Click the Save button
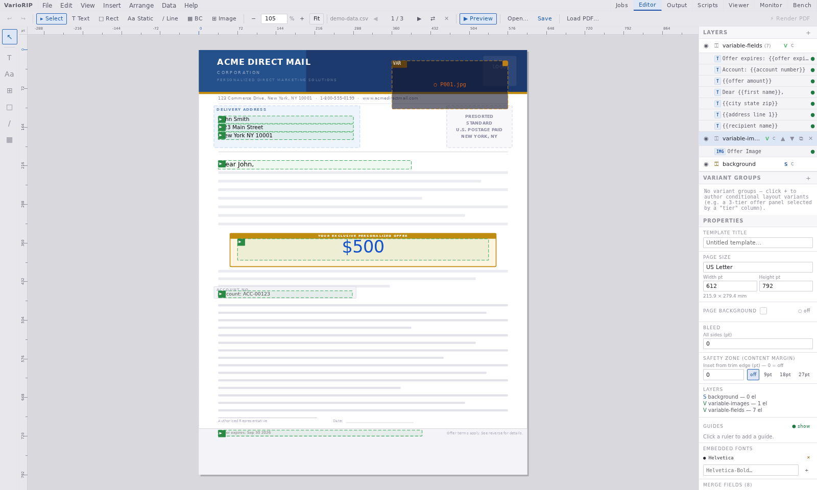The image size is (817, 490). coord(544,19)
